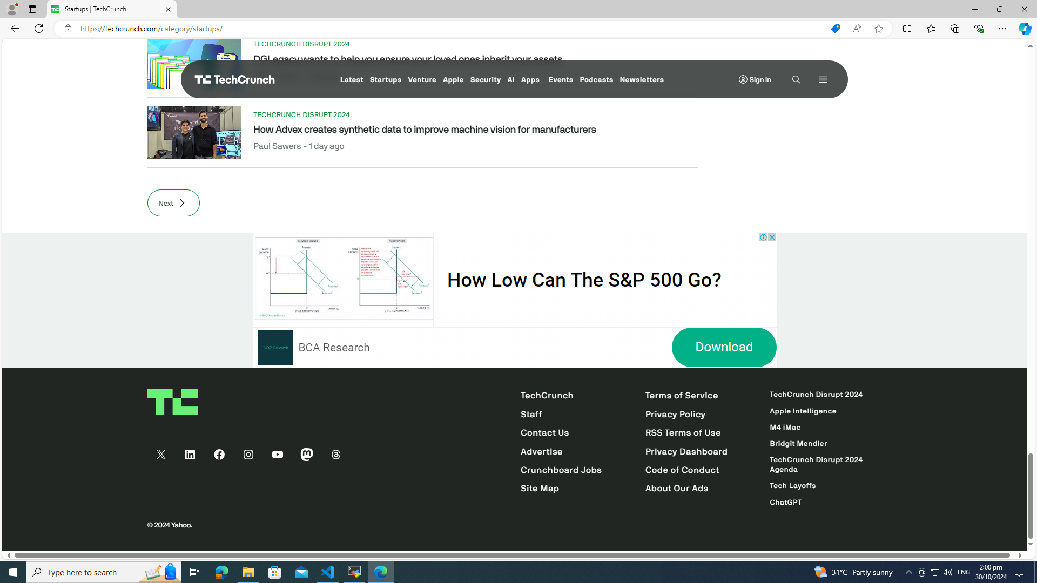Open tab actions menu button

click(32, 9)
